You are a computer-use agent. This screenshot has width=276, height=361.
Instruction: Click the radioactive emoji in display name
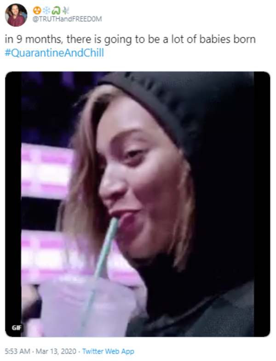[37, 10]
